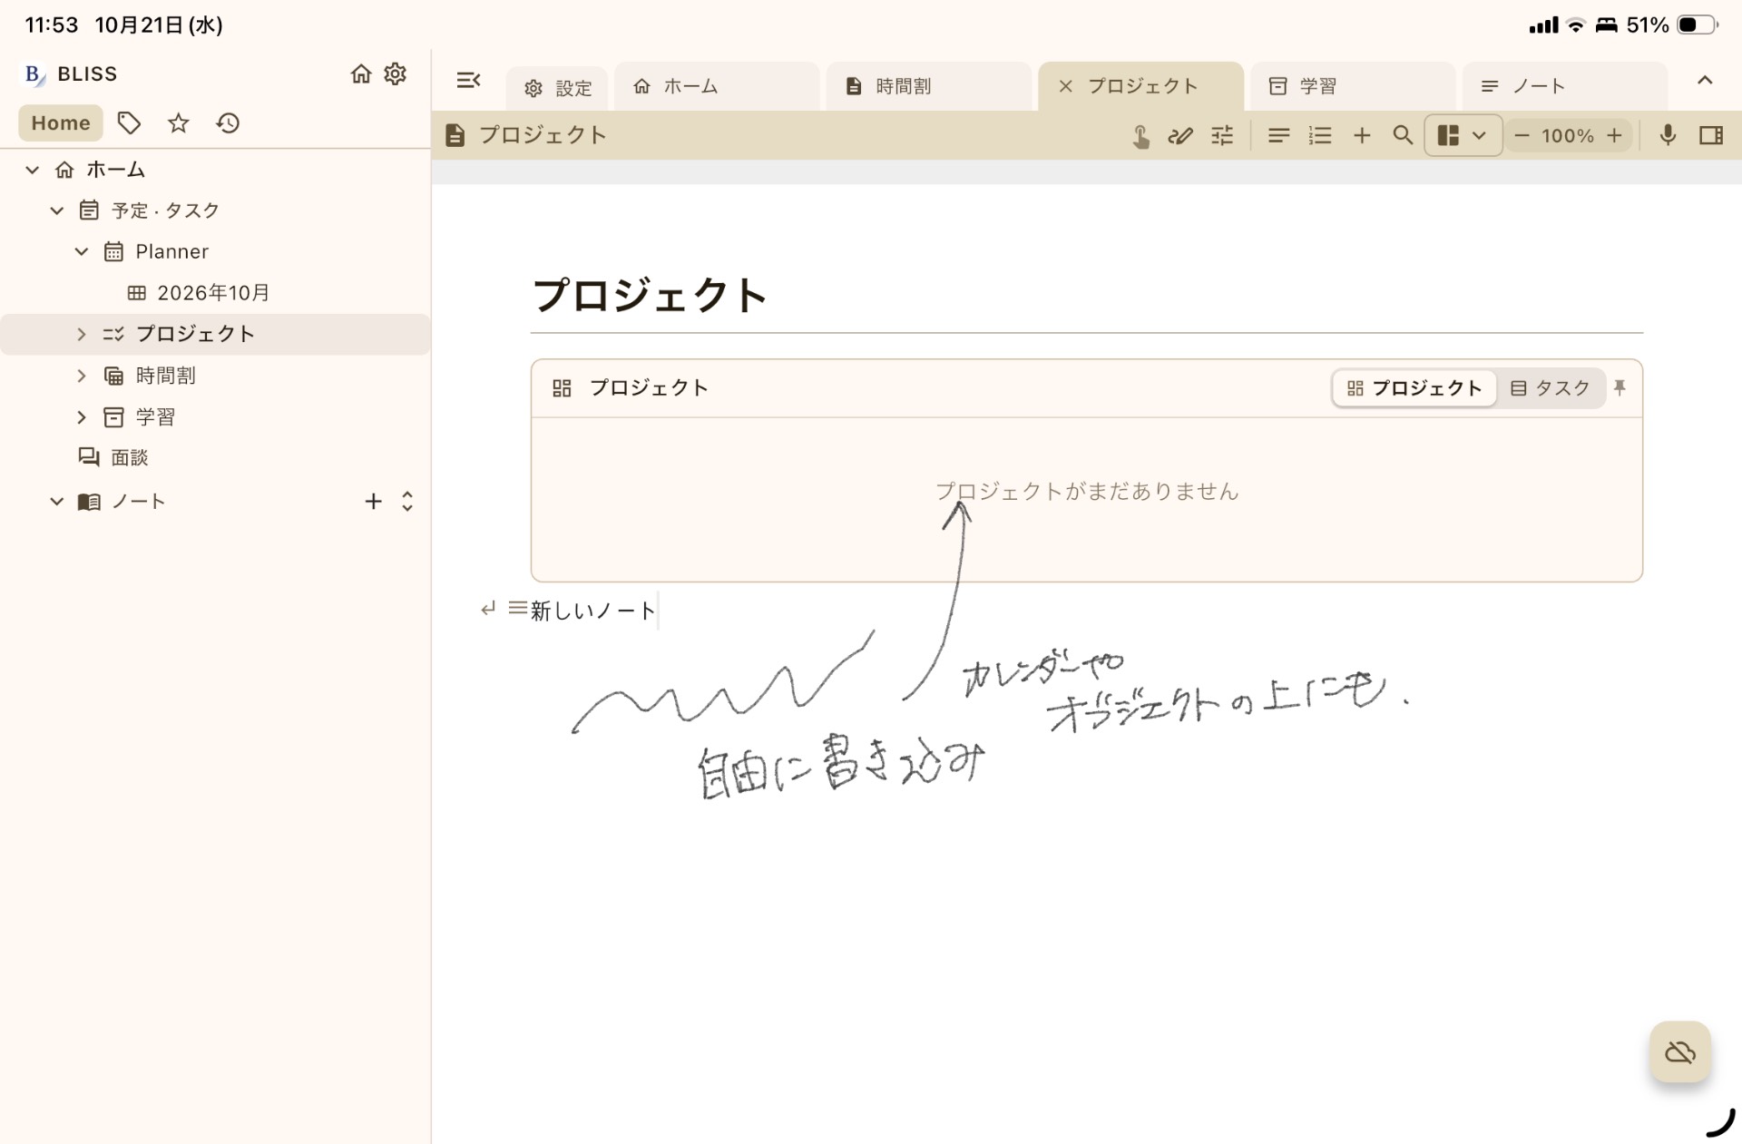This screenshot has width=1742, height=1144.
Task: Select the Home sidebar button
Action: 61,122
